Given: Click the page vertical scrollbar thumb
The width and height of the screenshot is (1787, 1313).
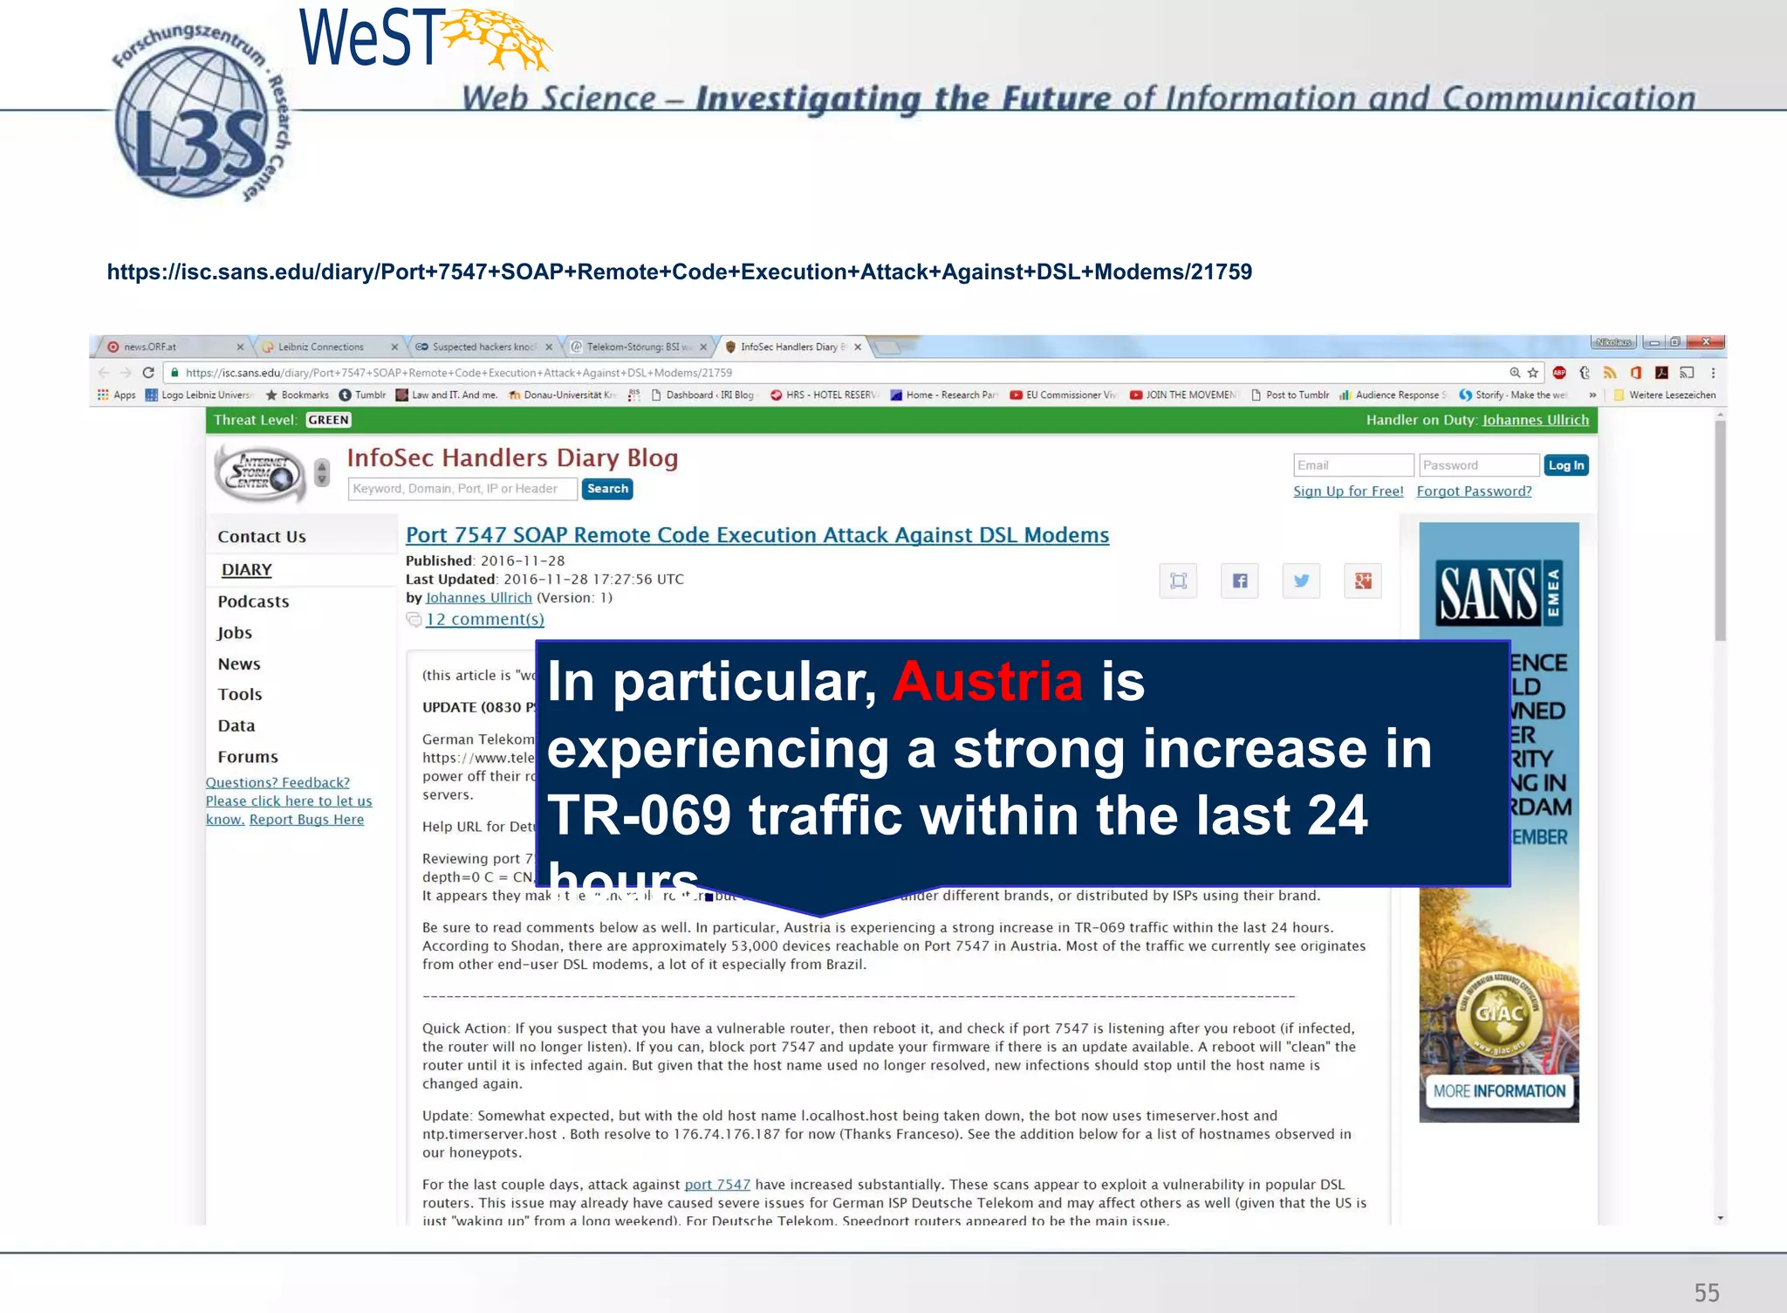Looking at the screenshot, I should 1720,531.
